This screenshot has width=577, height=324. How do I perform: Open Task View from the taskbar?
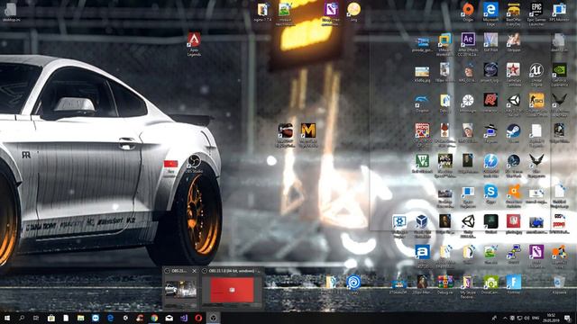[36, 318]
